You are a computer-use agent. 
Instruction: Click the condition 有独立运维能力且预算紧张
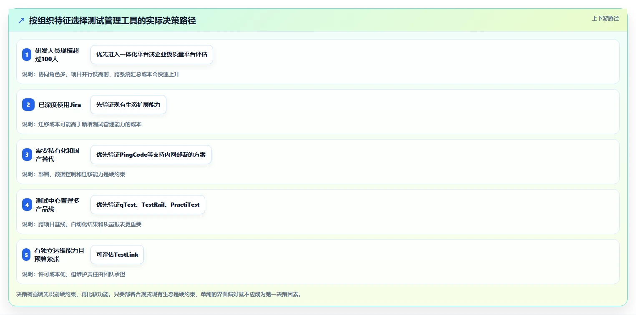(60, 255)
